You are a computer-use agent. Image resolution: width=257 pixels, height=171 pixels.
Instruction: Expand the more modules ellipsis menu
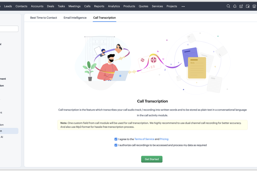183,6
